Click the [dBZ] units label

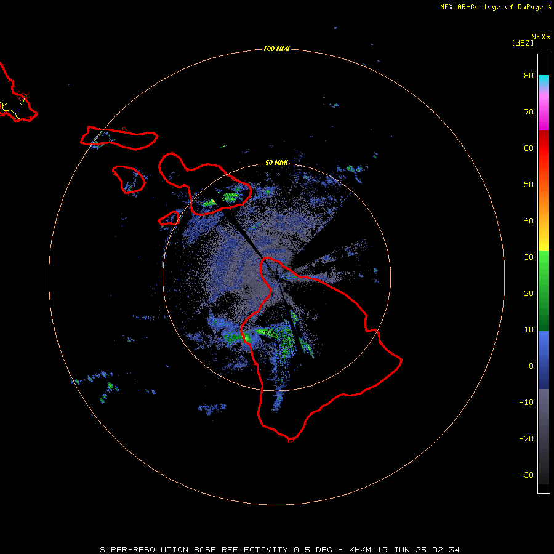[x=523, y=42]
